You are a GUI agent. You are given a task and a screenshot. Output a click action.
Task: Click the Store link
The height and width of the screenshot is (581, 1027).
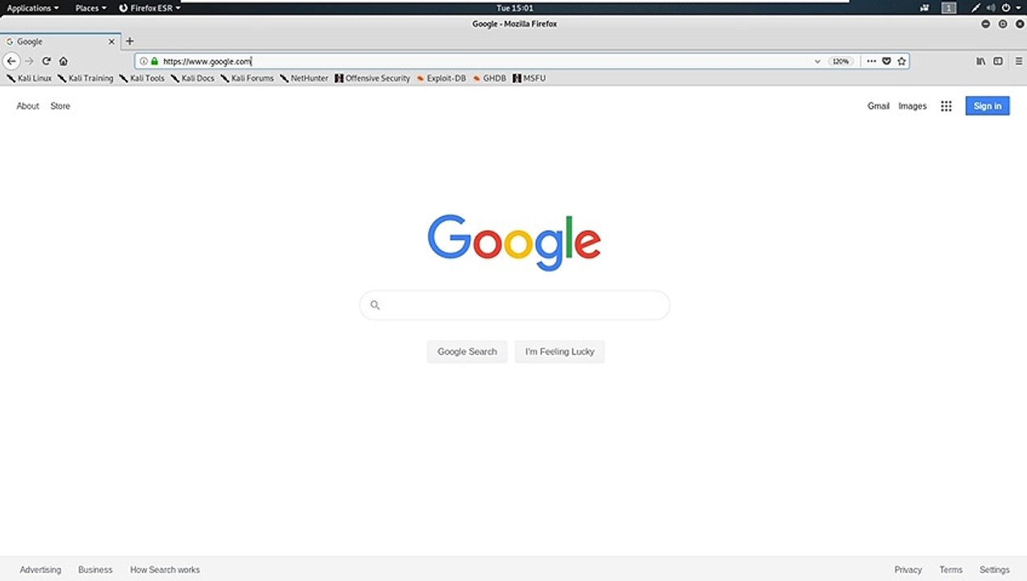coord(60,106)
